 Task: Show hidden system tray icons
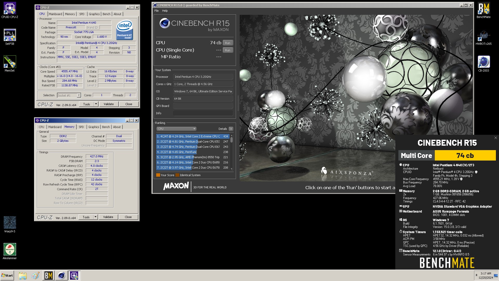click(476, 275)
